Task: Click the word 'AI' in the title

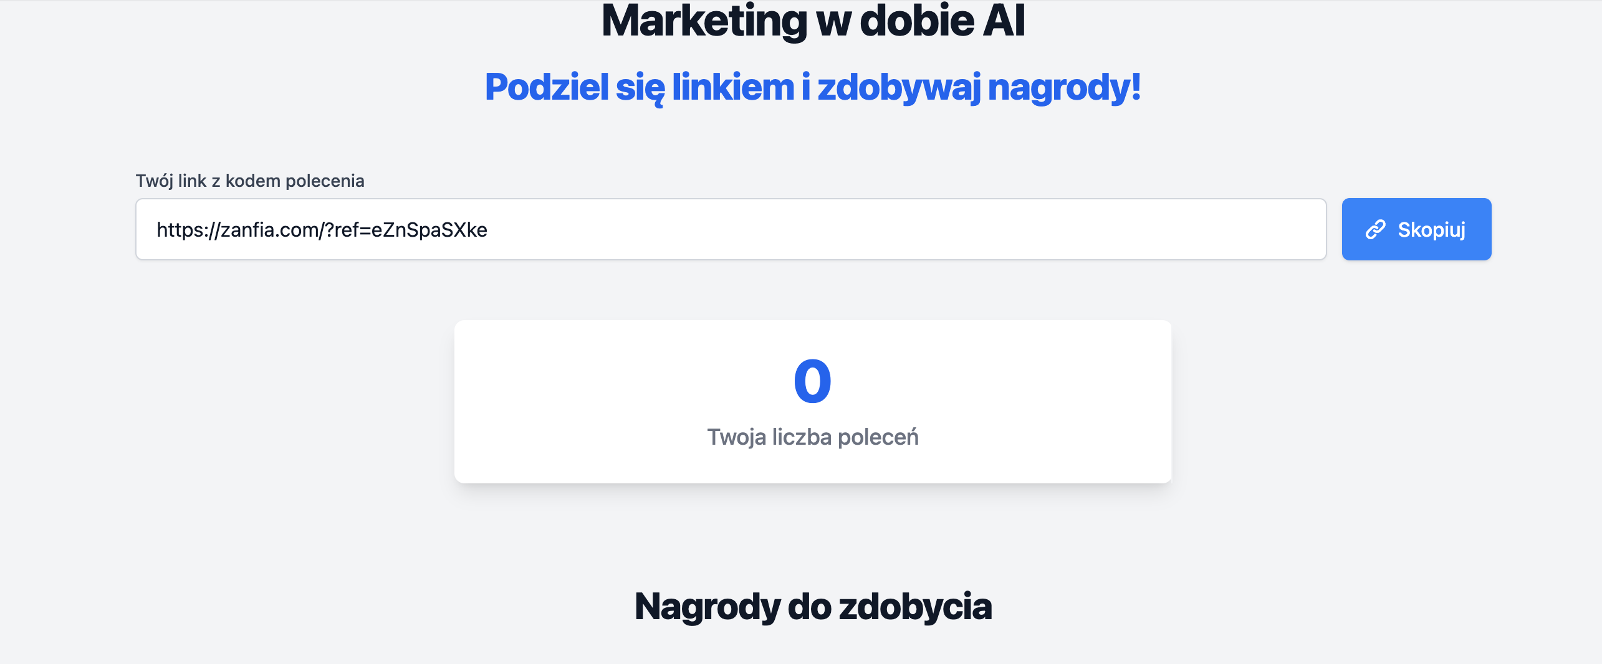Action: [1004, 21]
